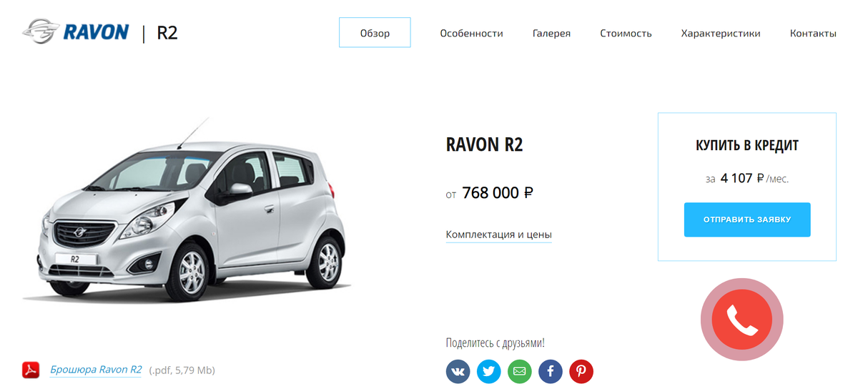858x389 pixels.
Task: Open Характеристики in the navigation
Action: [721, 33]
